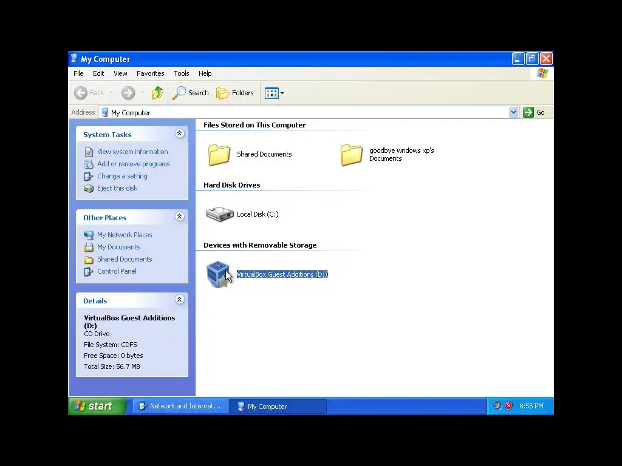Image resolution: width=622 pixels, height=466 pixels.
Task: Open Control Panel link
Action: [117, 271]
